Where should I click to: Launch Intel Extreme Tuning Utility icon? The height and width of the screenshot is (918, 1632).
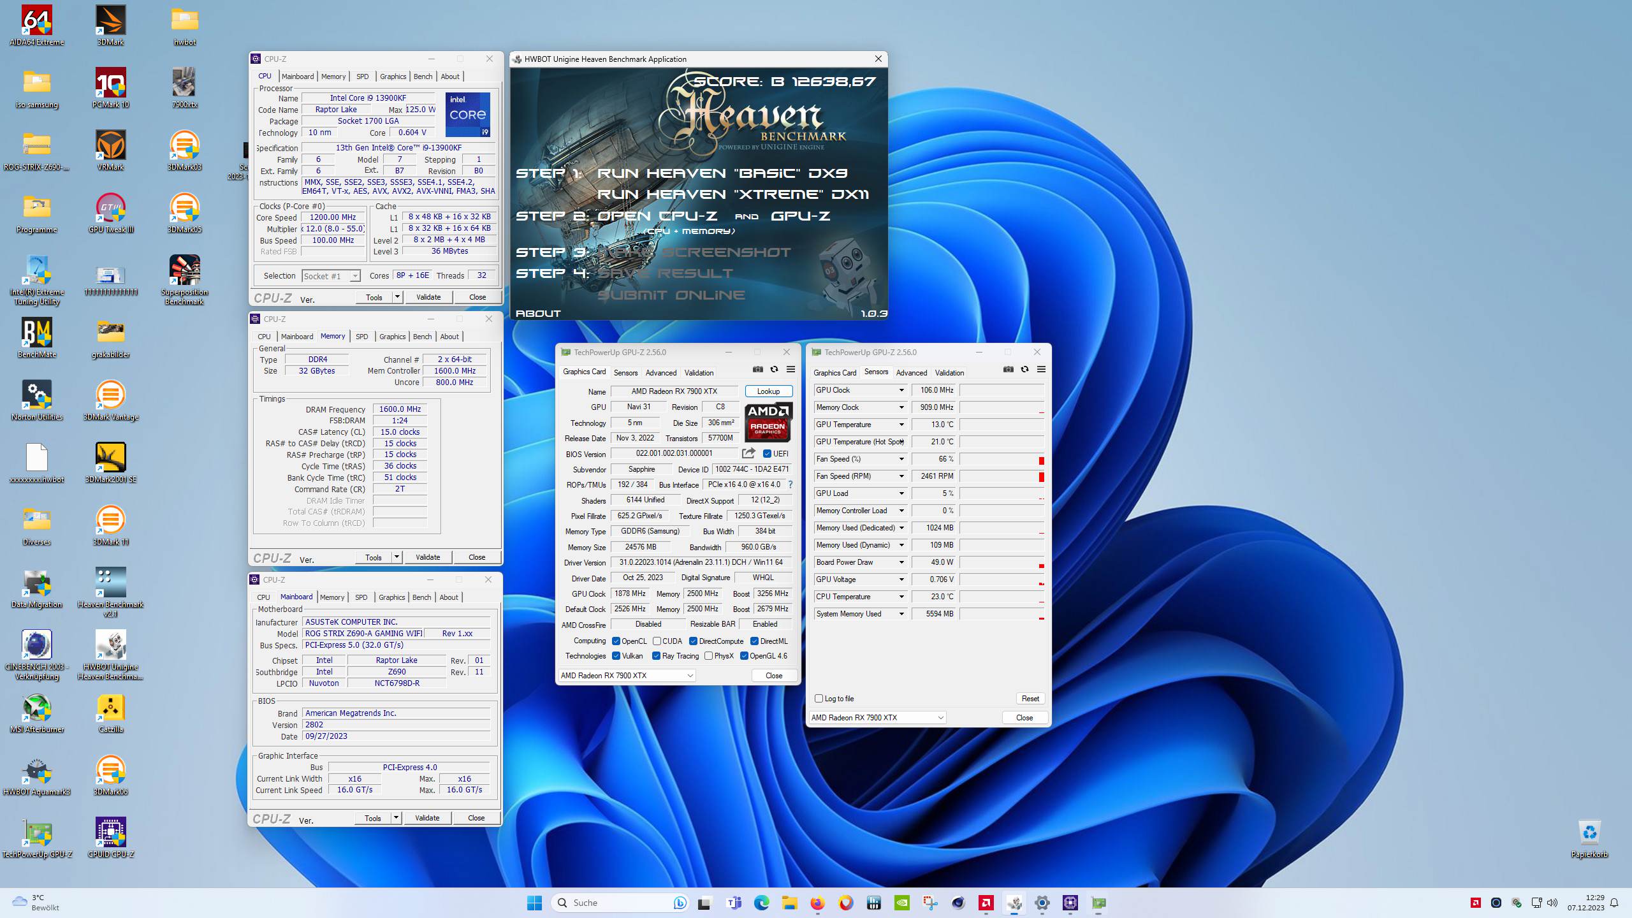36,280
